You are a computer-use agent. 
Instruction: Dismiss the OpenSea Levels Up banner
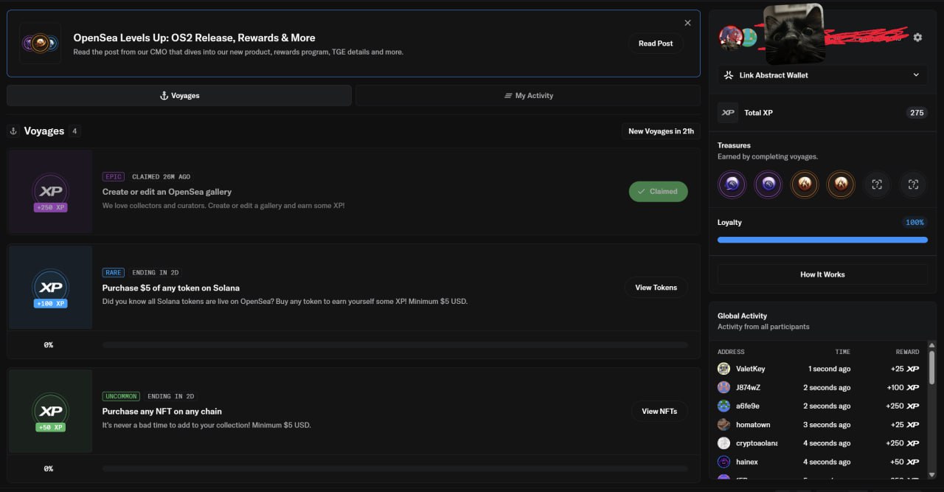coord(688,23)
